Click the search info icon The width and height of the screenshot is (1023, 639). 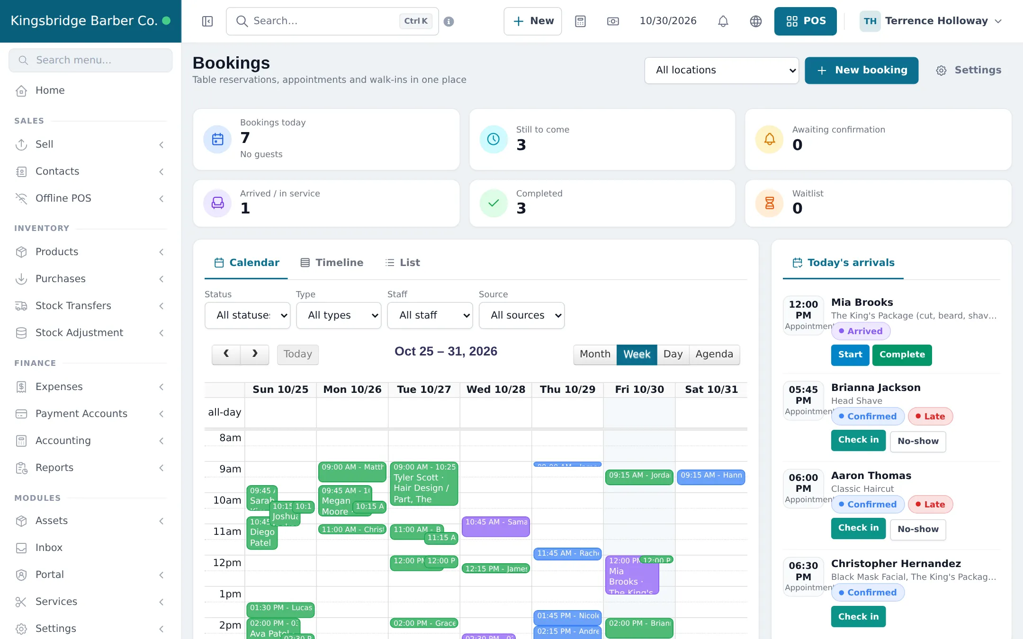(x=449, y=21)
